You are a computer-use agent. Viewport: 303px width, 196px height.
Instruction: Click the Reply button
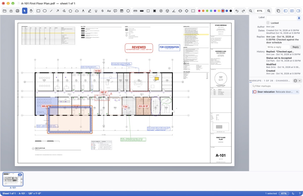[296, 47]
